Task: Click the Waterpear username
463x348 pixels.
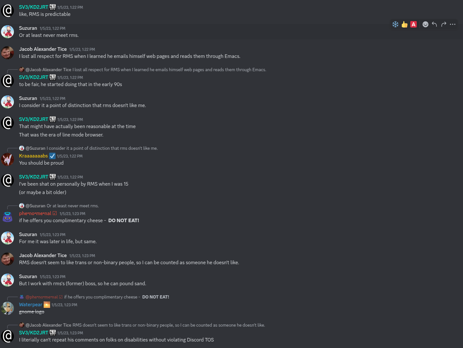Action: (30, 305)
